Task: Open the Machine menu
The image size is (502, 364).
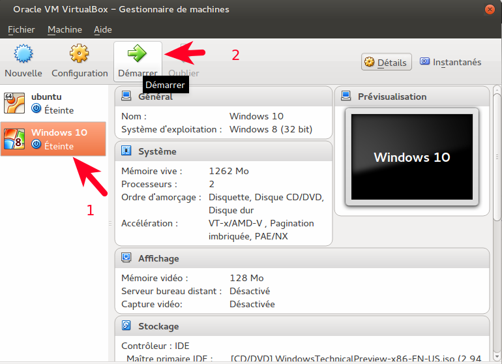Action: [65, 29]
